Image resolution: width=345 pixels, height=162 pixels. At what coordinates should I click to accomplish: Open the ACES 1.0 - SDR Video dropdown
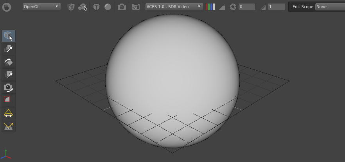174,7
